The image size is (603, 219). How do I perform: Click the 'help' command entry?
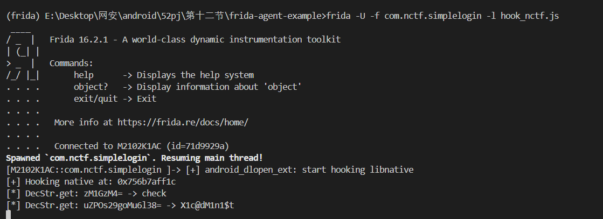pyautogui.click(x=84, y=75)
